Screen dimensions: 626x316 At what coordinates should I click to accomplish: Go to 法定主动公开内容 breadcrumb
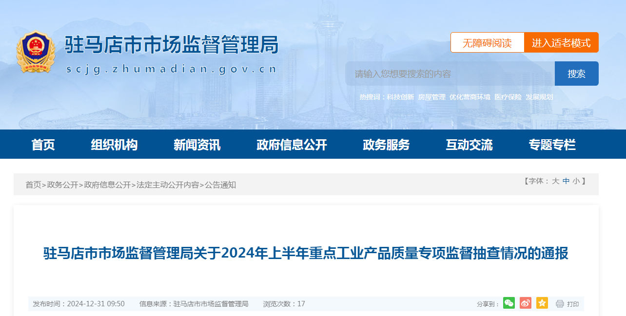168,185
